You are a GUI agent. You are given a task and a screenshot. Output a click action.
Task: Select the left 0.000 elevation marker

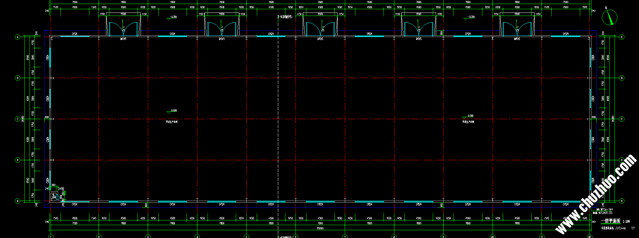(x=169, y=112)
